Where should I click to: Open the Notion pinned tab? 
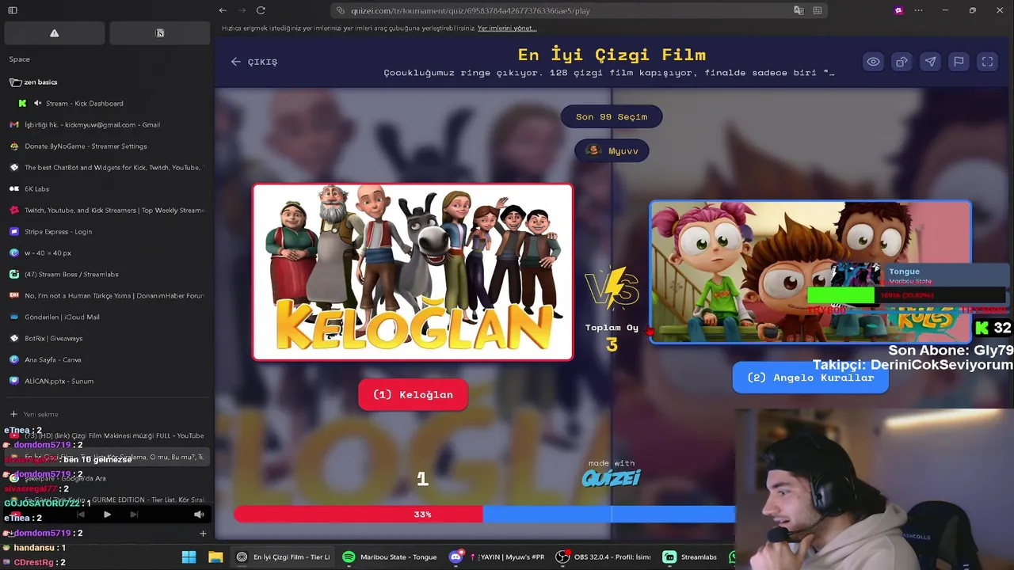160,33
